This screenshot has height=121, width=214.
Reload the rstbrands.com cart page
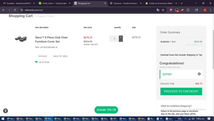(x=15, y=10)
